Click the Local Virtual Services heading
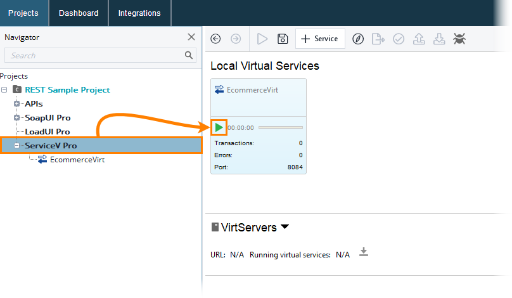512x298 pixels. click(x=265, y=66)
